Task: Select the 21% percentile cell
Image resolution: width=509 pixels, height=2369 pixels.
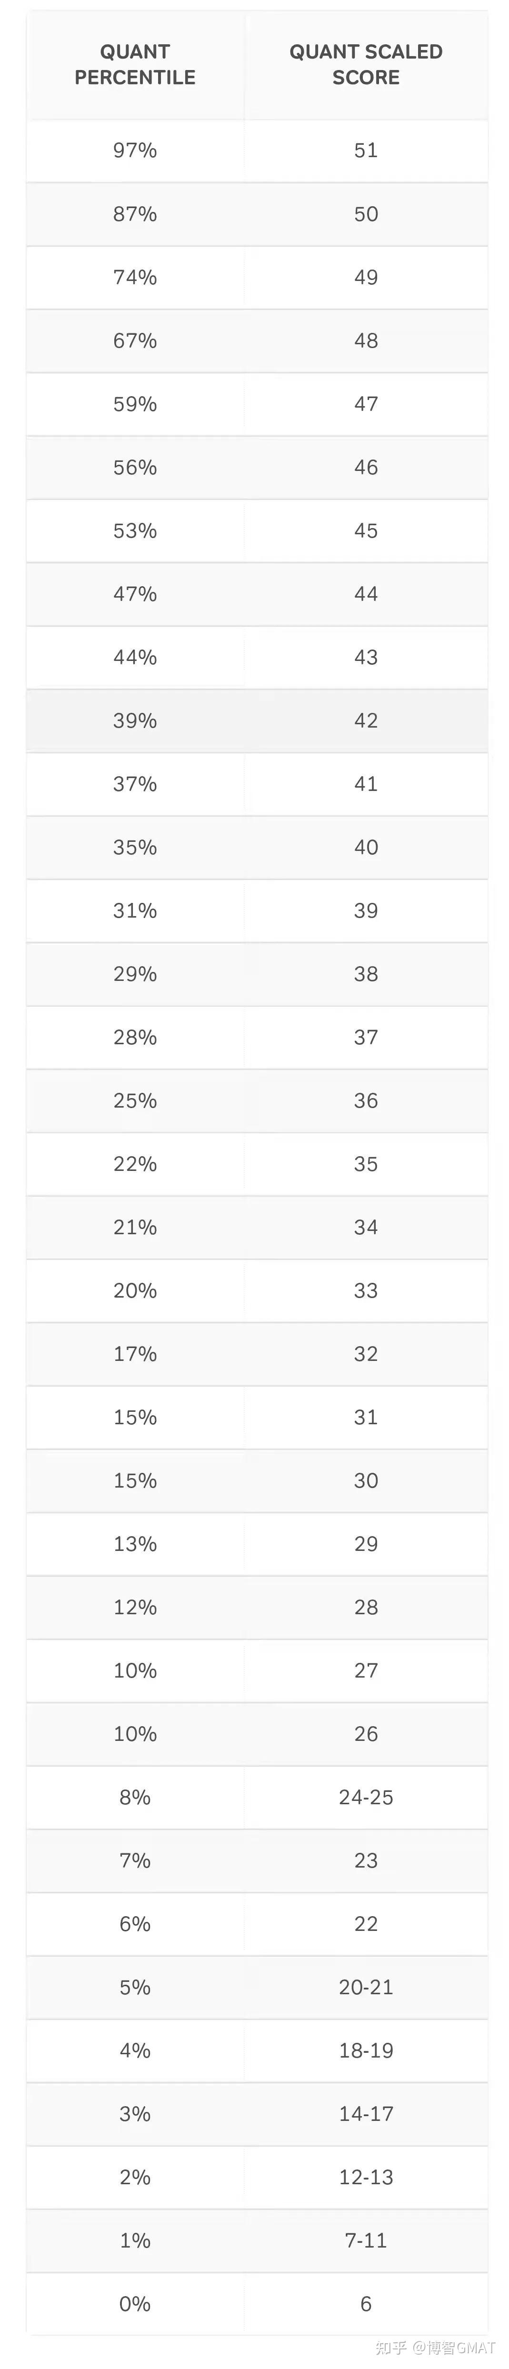Action: pyautogui.click(x=135, y=1228)
